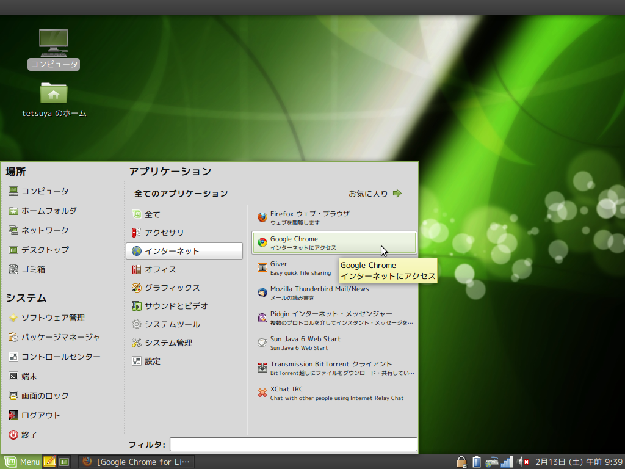Open Transmission BitTorrent クライアント
Viewport: 625px width, 469px height.
point(334,368)
